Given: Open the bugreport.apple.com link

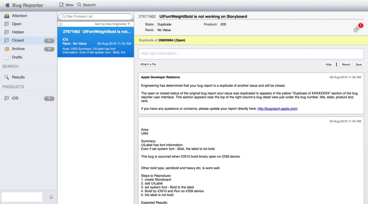Looking at the screenshot, I should (x=277, y=109).
